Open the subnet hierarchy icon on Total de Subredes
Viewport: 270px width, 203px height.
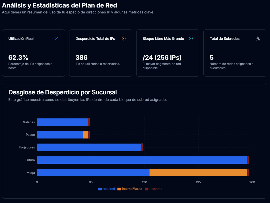[258, 38]
